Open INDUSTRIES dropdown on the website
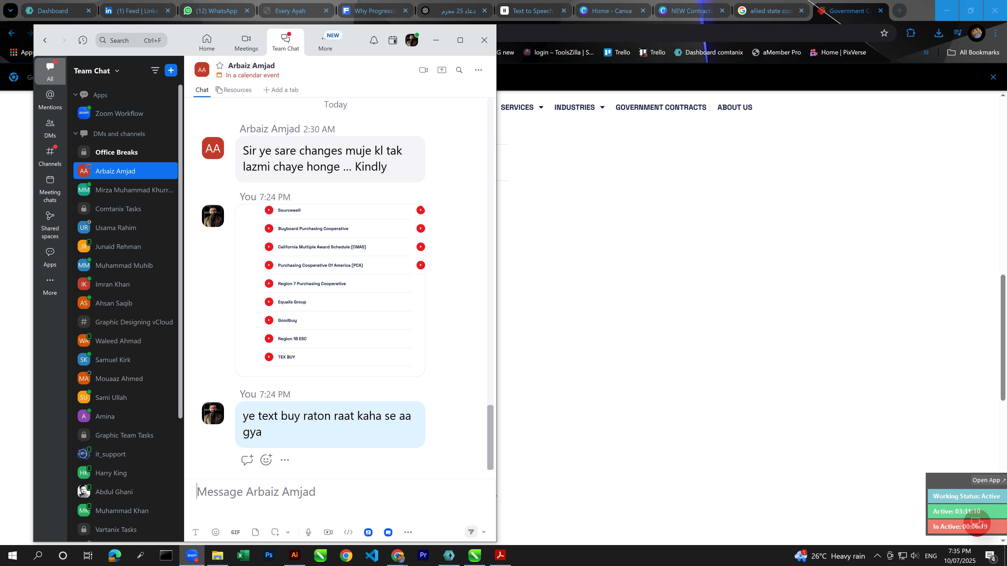Screen dimensions: 1007x566 tap(579, 107)
